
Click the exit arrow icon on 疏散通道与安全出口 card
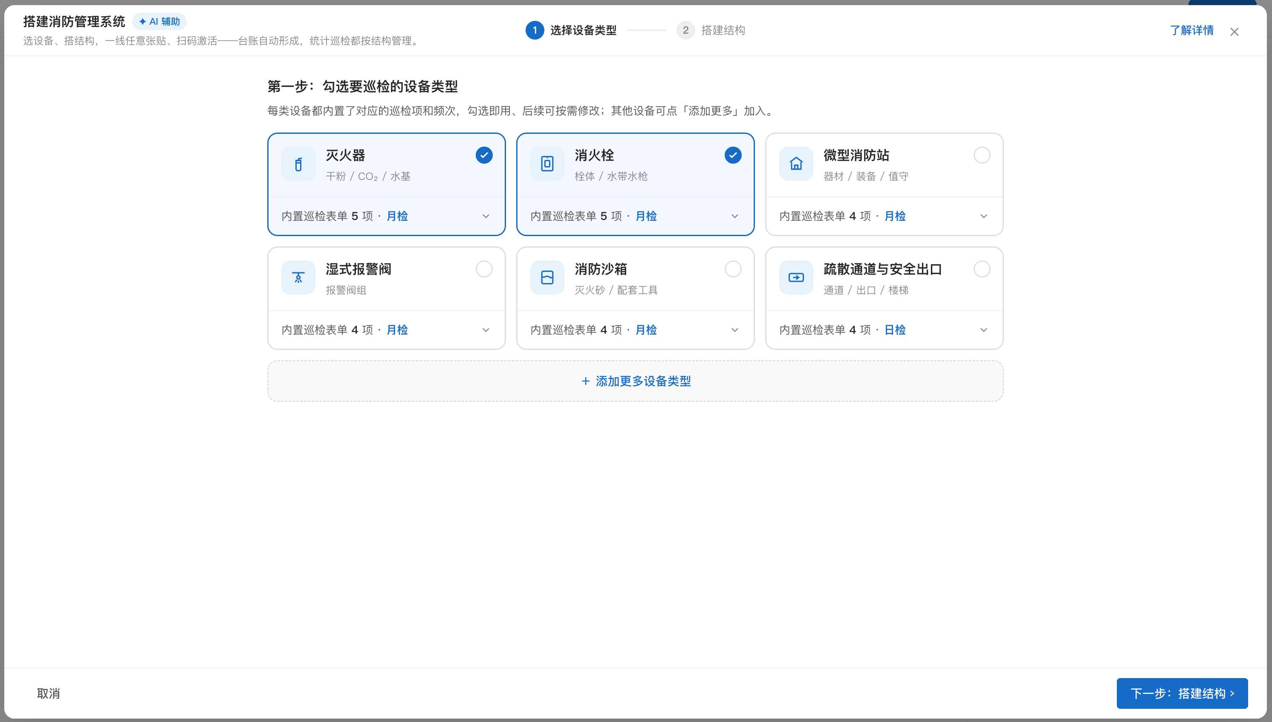[x=796, y=278]
